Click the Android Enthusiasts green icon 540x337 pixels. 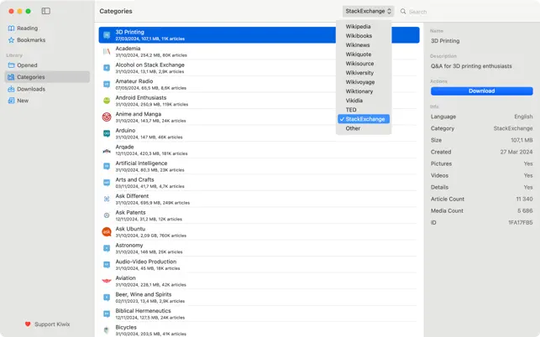[107, 101]
